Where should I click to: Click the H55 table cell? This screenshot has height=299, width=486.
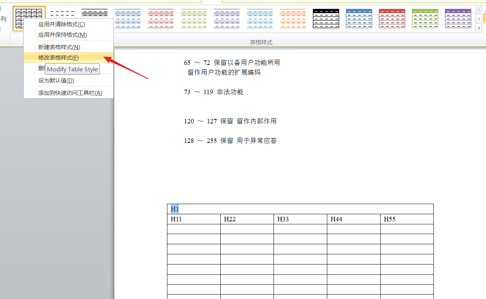pos(407,219)
